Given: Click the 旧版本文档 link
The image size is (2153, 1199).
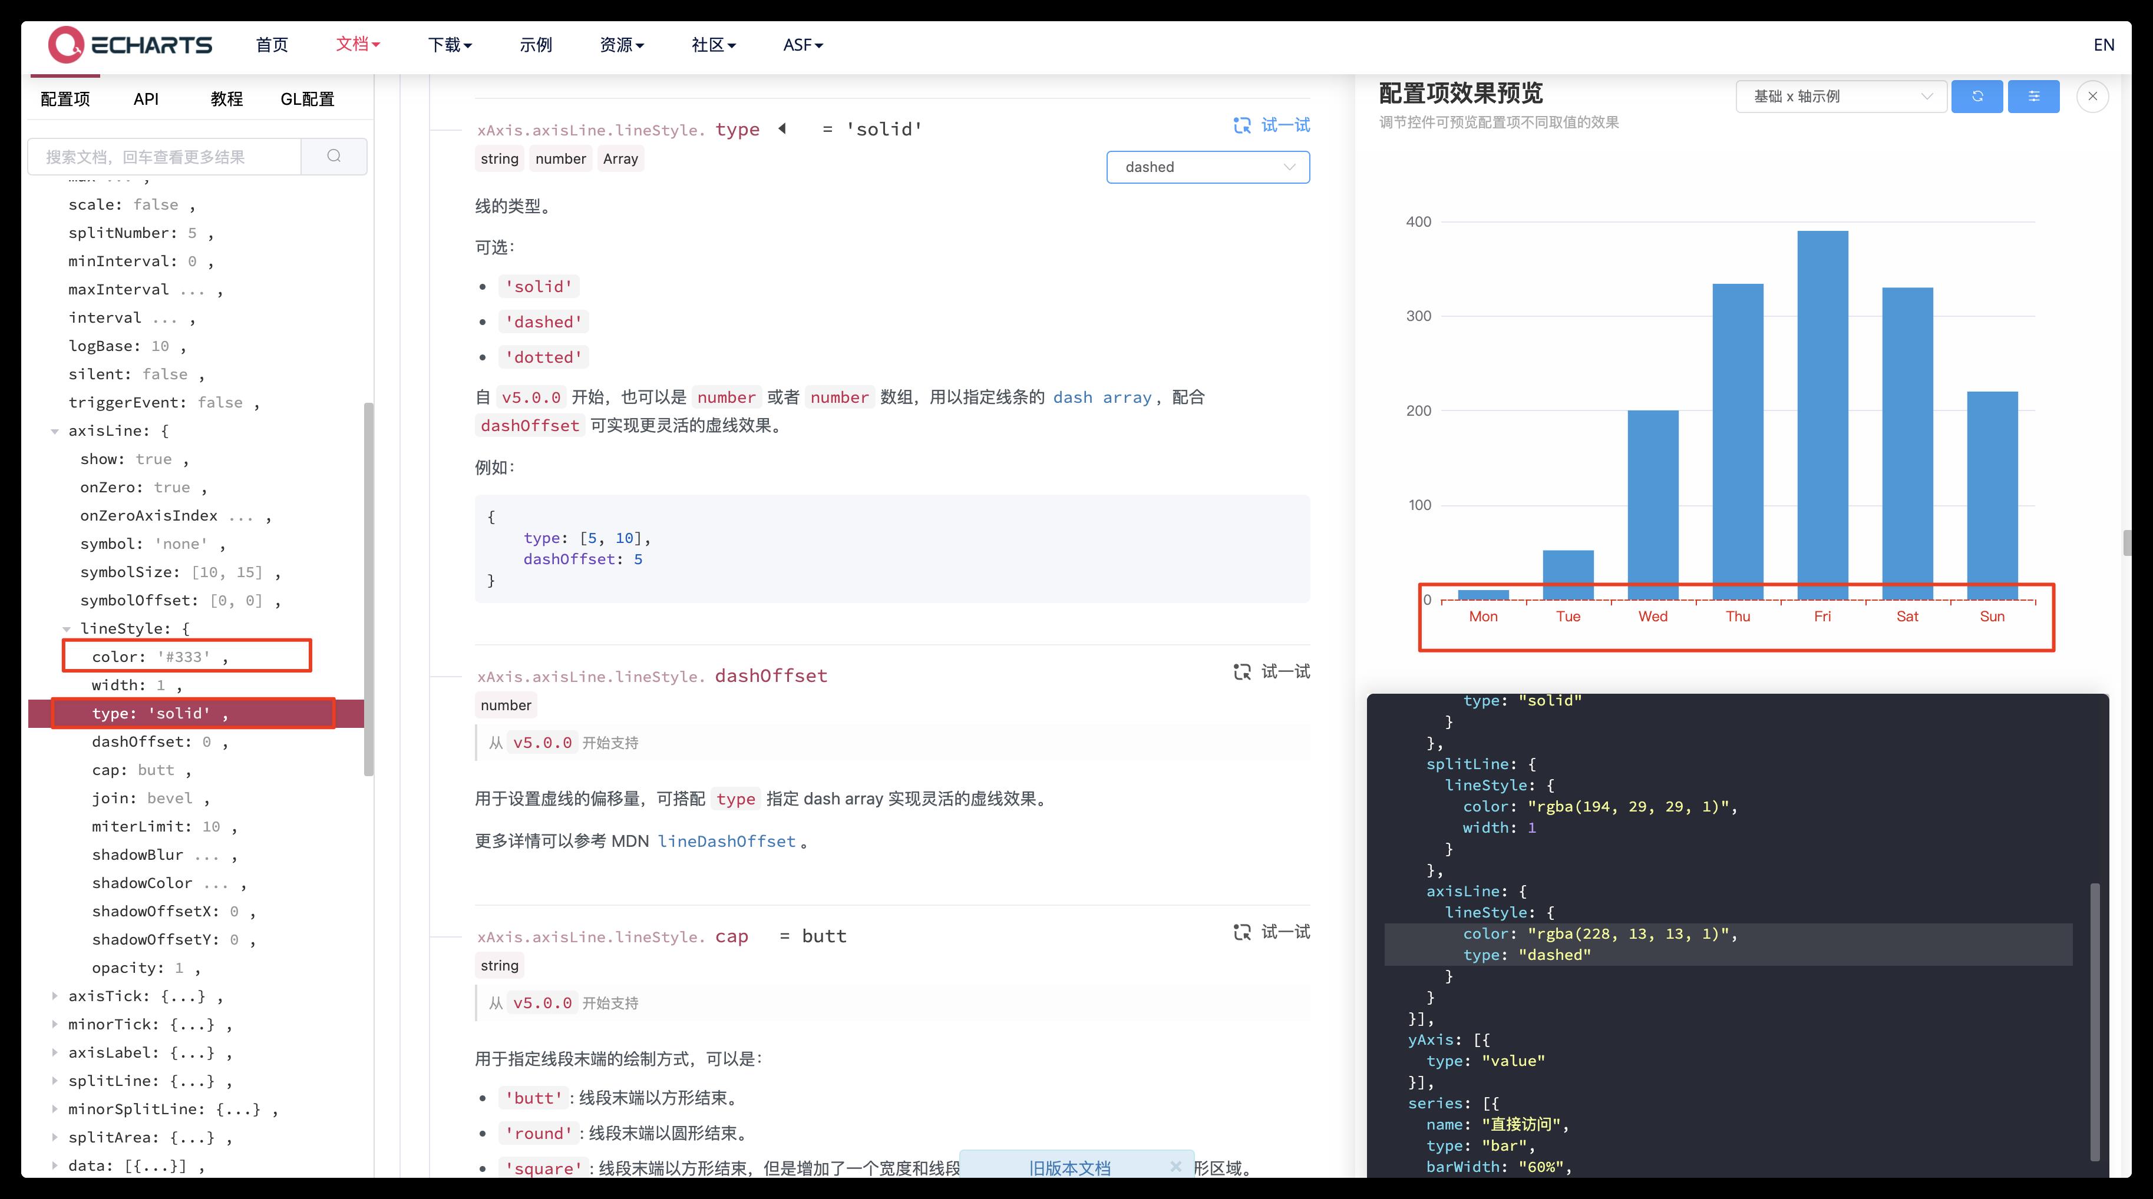Looking at the screenshot, I should coord(1069,1167).
